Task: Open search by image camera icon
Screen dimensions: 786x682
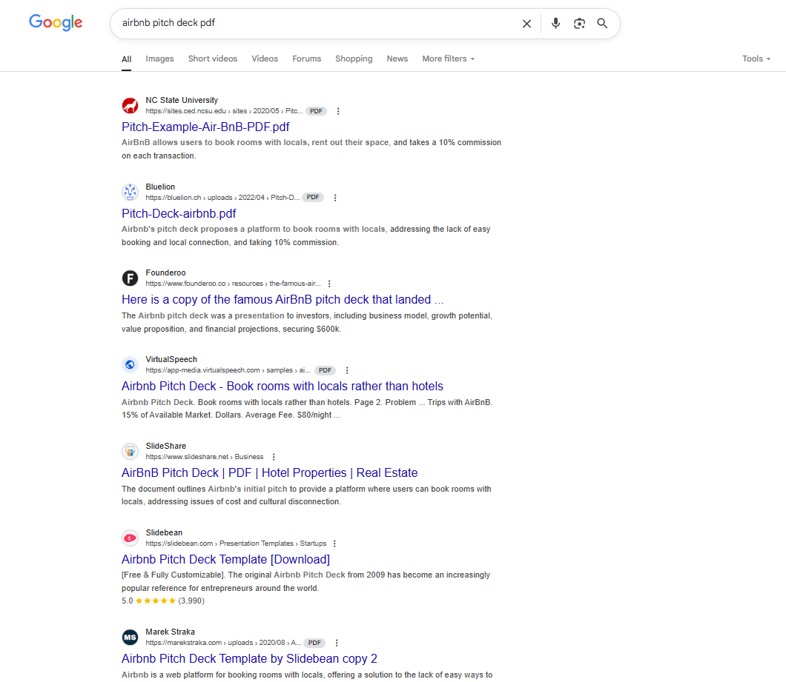Action: tap(579, 24)
